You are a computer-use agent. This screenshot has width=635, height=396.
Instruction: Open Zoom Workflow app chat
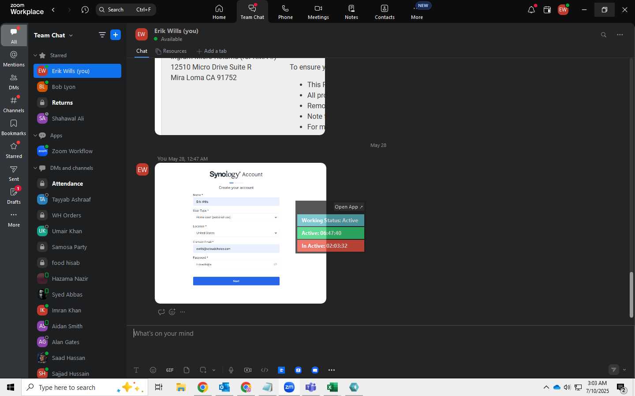[77, 151]
